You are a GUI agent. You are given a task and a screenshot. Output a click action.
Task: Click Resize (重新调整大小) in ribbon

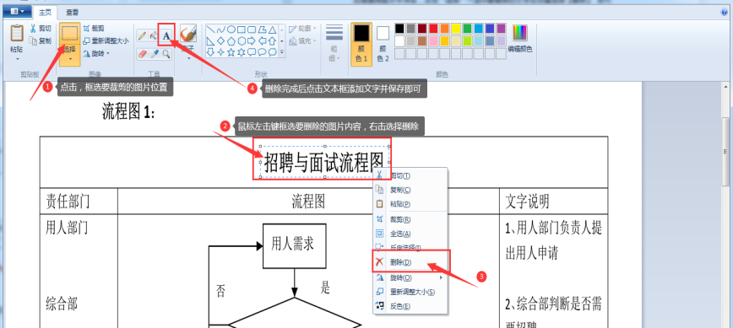click(106, 41)
